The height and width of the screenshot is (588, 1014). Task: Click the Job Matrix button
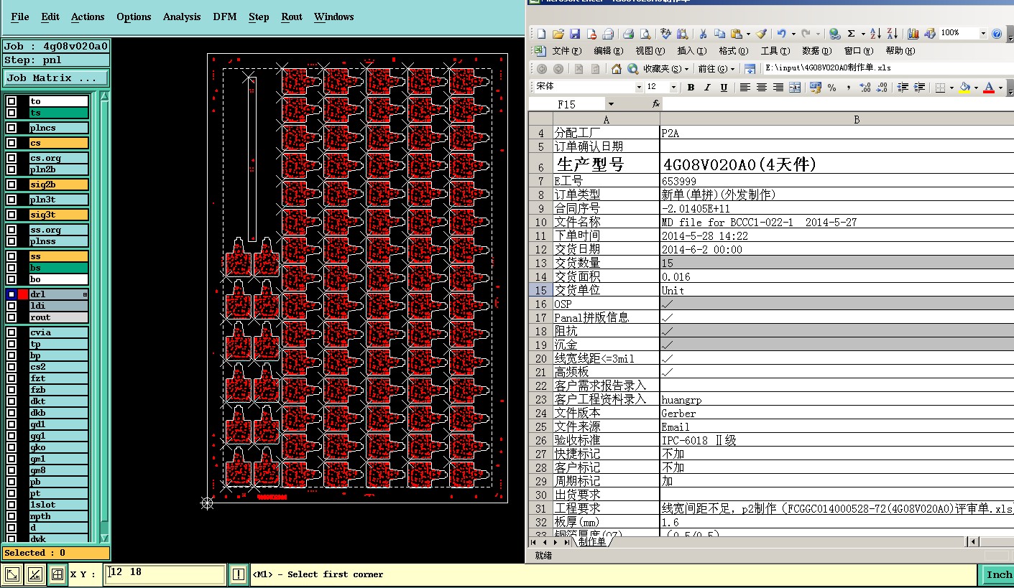56,78
